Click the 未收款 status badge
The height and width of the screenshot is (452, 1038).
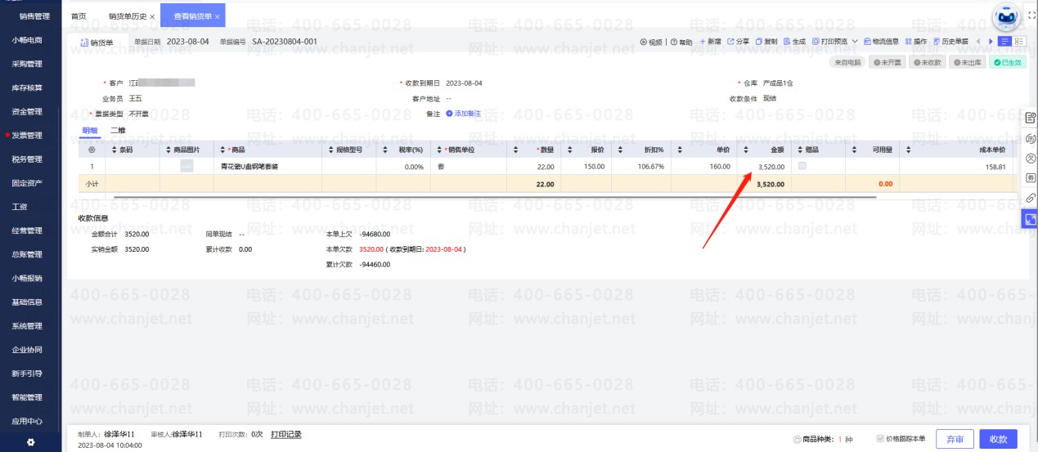927,62
